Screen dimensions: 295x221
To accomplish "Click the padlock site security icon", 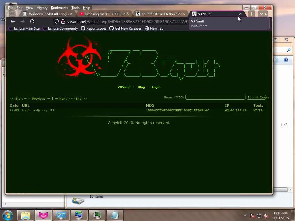I will coord(63,21).
